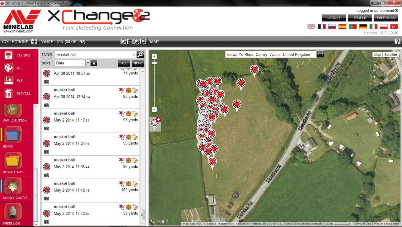Delete the WHITE LION collection
The width and height of the screenshot is (402, 227).
[130, 42]
